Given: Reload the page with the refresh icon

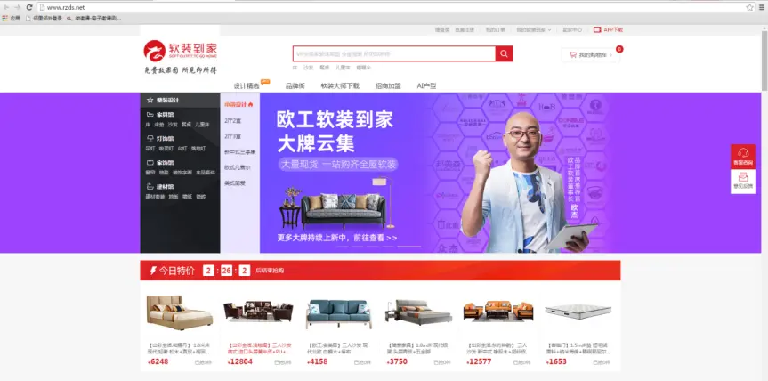Looking at the screenshot, I should pos(29,7).
